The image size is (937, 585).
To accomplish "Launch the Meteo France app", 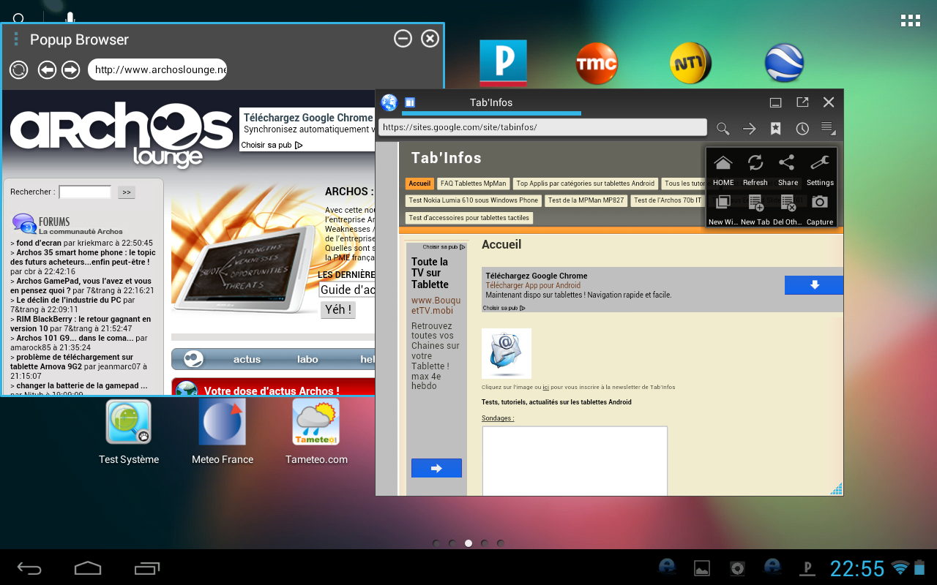I will coord(223,431).
